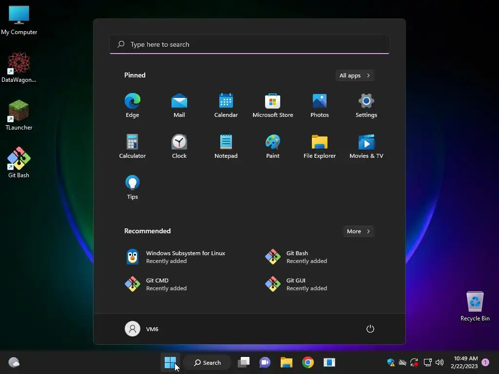The image size is (499, 374).
Task: Select the Recycle Bin desktop icon
Action: [x=475, y=306]
